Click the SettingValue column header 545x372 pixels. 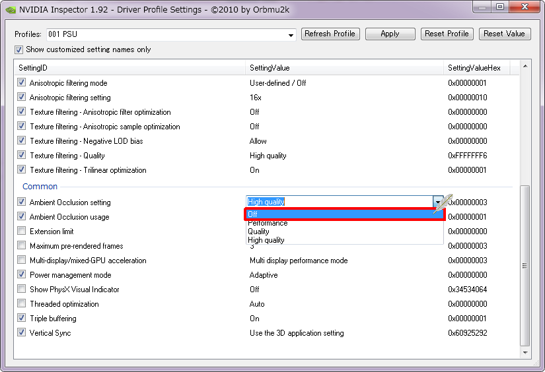click(344, 68)
